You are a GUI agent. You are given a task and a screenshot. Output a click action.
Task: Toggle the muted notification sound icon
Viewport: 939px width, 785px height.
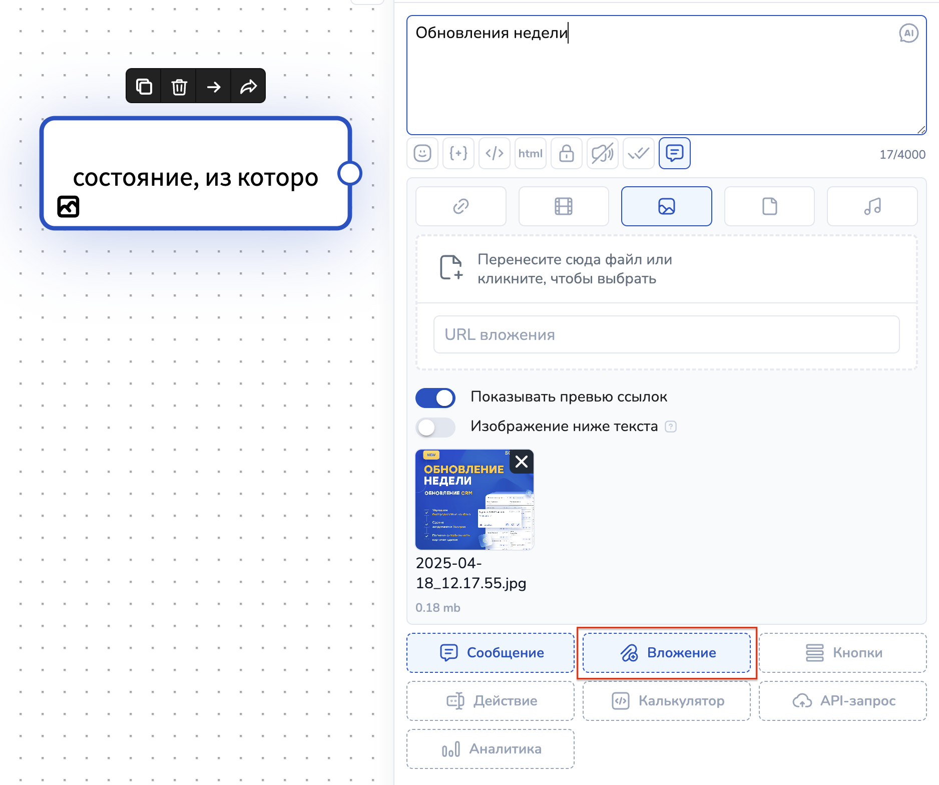coord(603,153)
